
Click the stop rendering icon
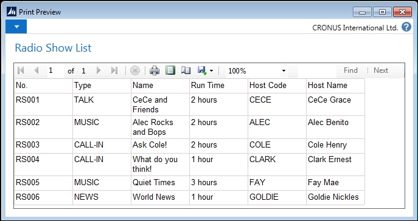[x=135, y=70]
